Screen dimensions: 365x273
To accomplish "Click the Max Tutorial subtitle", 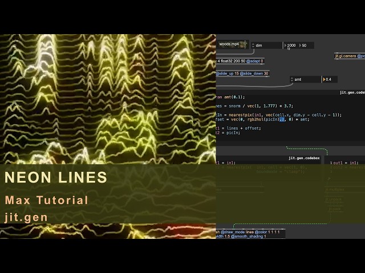I will tap(47, 200).
